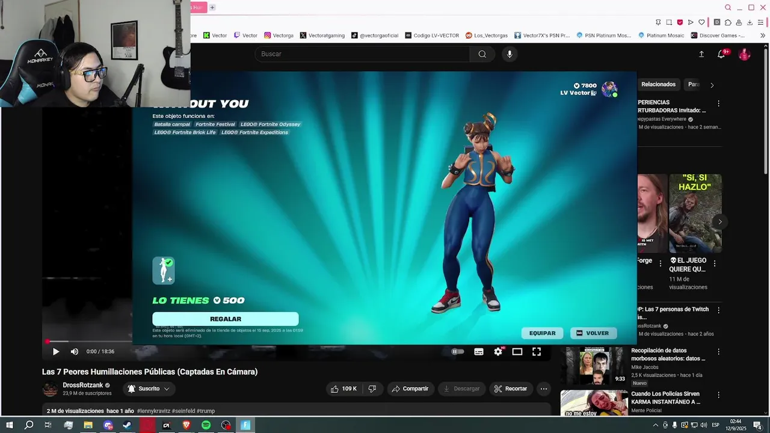Click the REGALAR button in Fortnite overlay
The width and height of the screenshot is (770, 433).
(x=226, y=319)
